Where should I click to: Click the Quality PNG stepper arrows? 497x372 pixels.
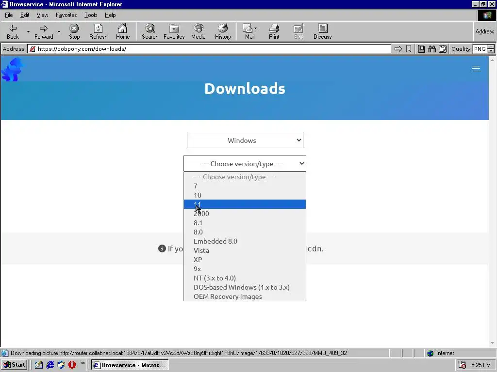pyautogui.click(x=491, y=49)
